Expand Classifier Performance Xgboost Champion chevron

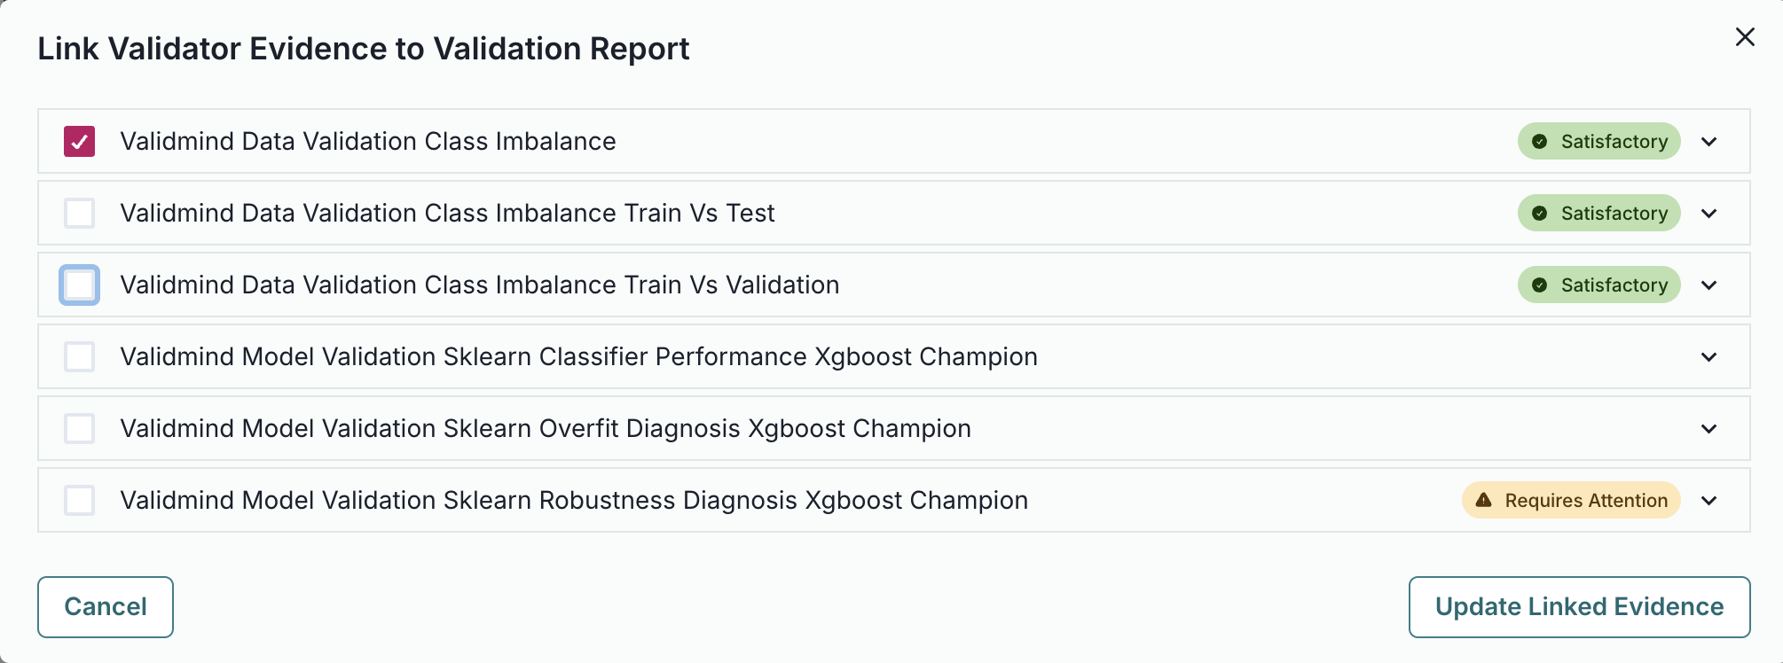[1709, 357]
